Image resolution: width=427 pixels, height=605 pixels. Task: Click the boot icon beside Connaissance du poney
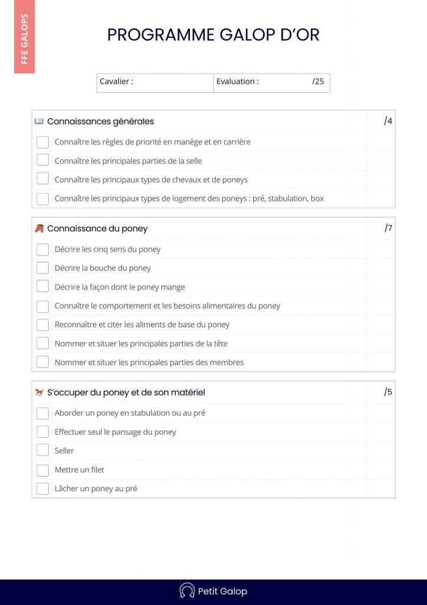coord(39,229)
